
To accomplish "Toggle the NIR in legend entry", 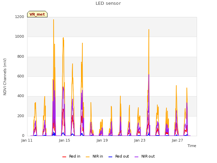I will coord(94,156).
